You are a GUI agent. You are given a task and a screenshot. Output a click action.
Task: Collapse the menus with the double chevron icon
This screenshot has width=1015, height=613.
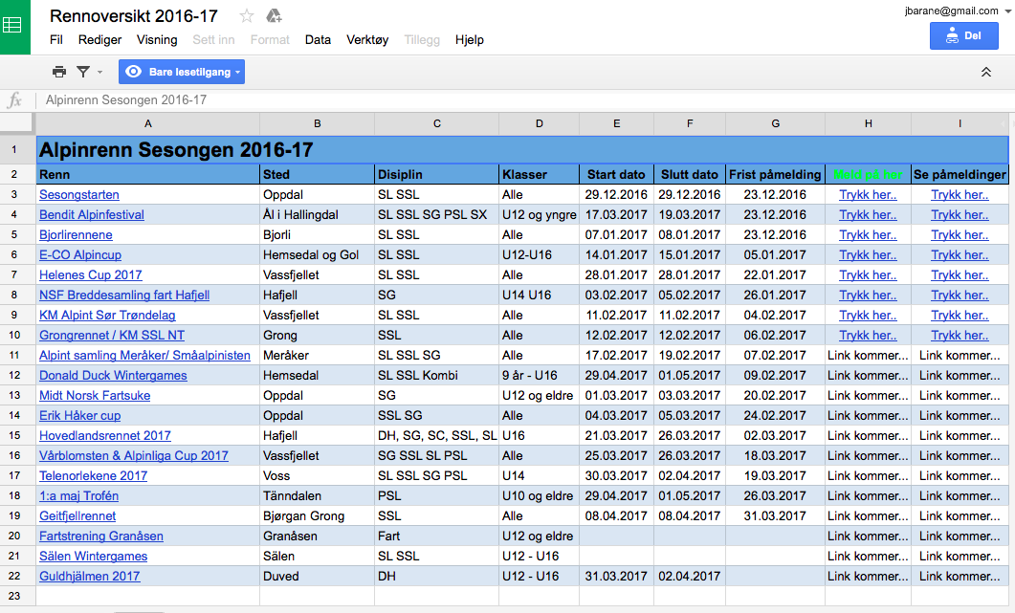[986, 72]
